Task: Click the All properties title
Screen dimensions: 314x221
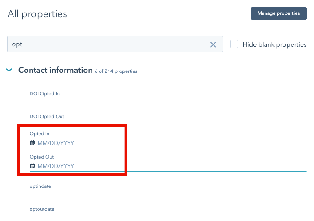Action: pos(37,14)
